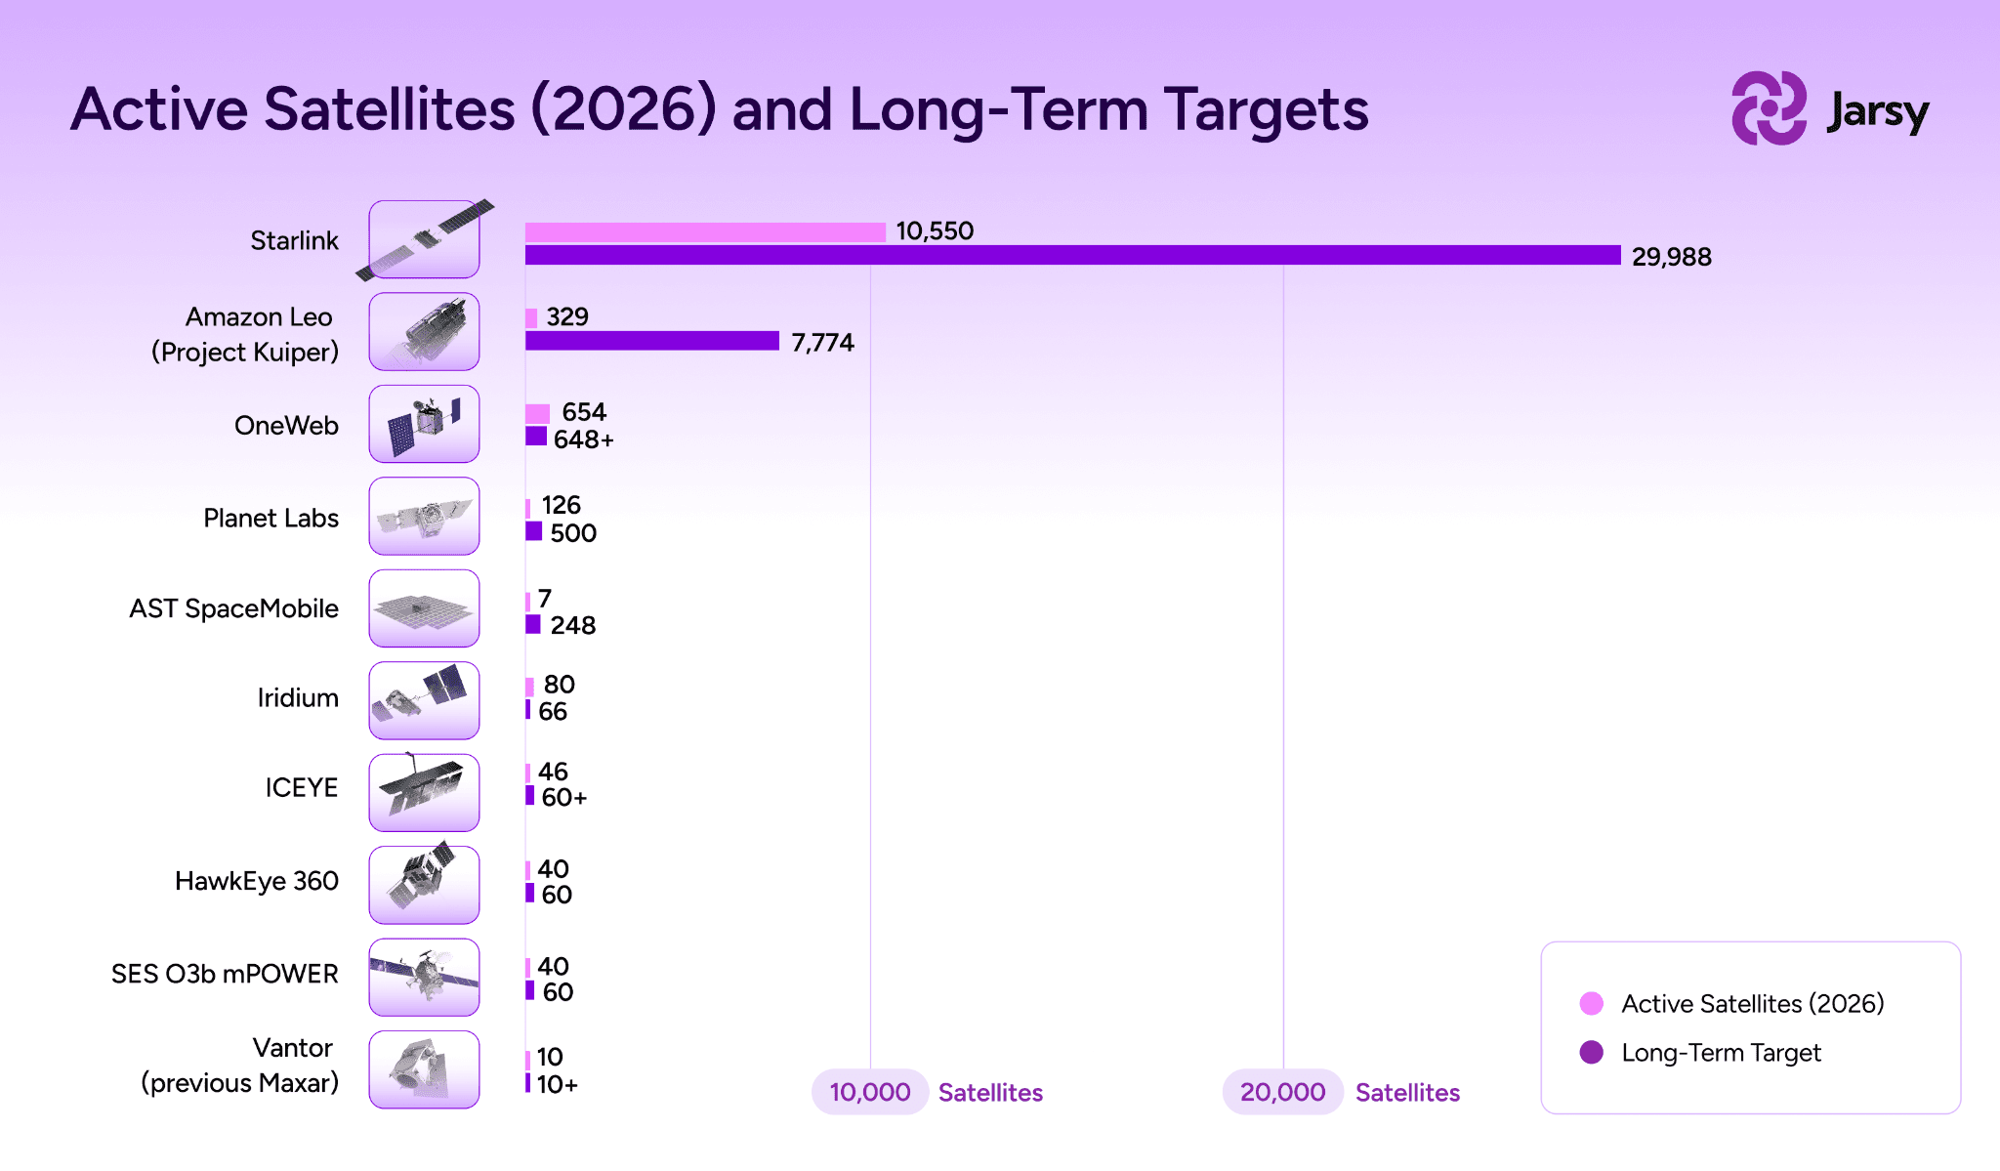The image size is (2000, 1171).
Task: Select the Iridium satellite image
Action: pyautogui.click(x=424, y=700)
